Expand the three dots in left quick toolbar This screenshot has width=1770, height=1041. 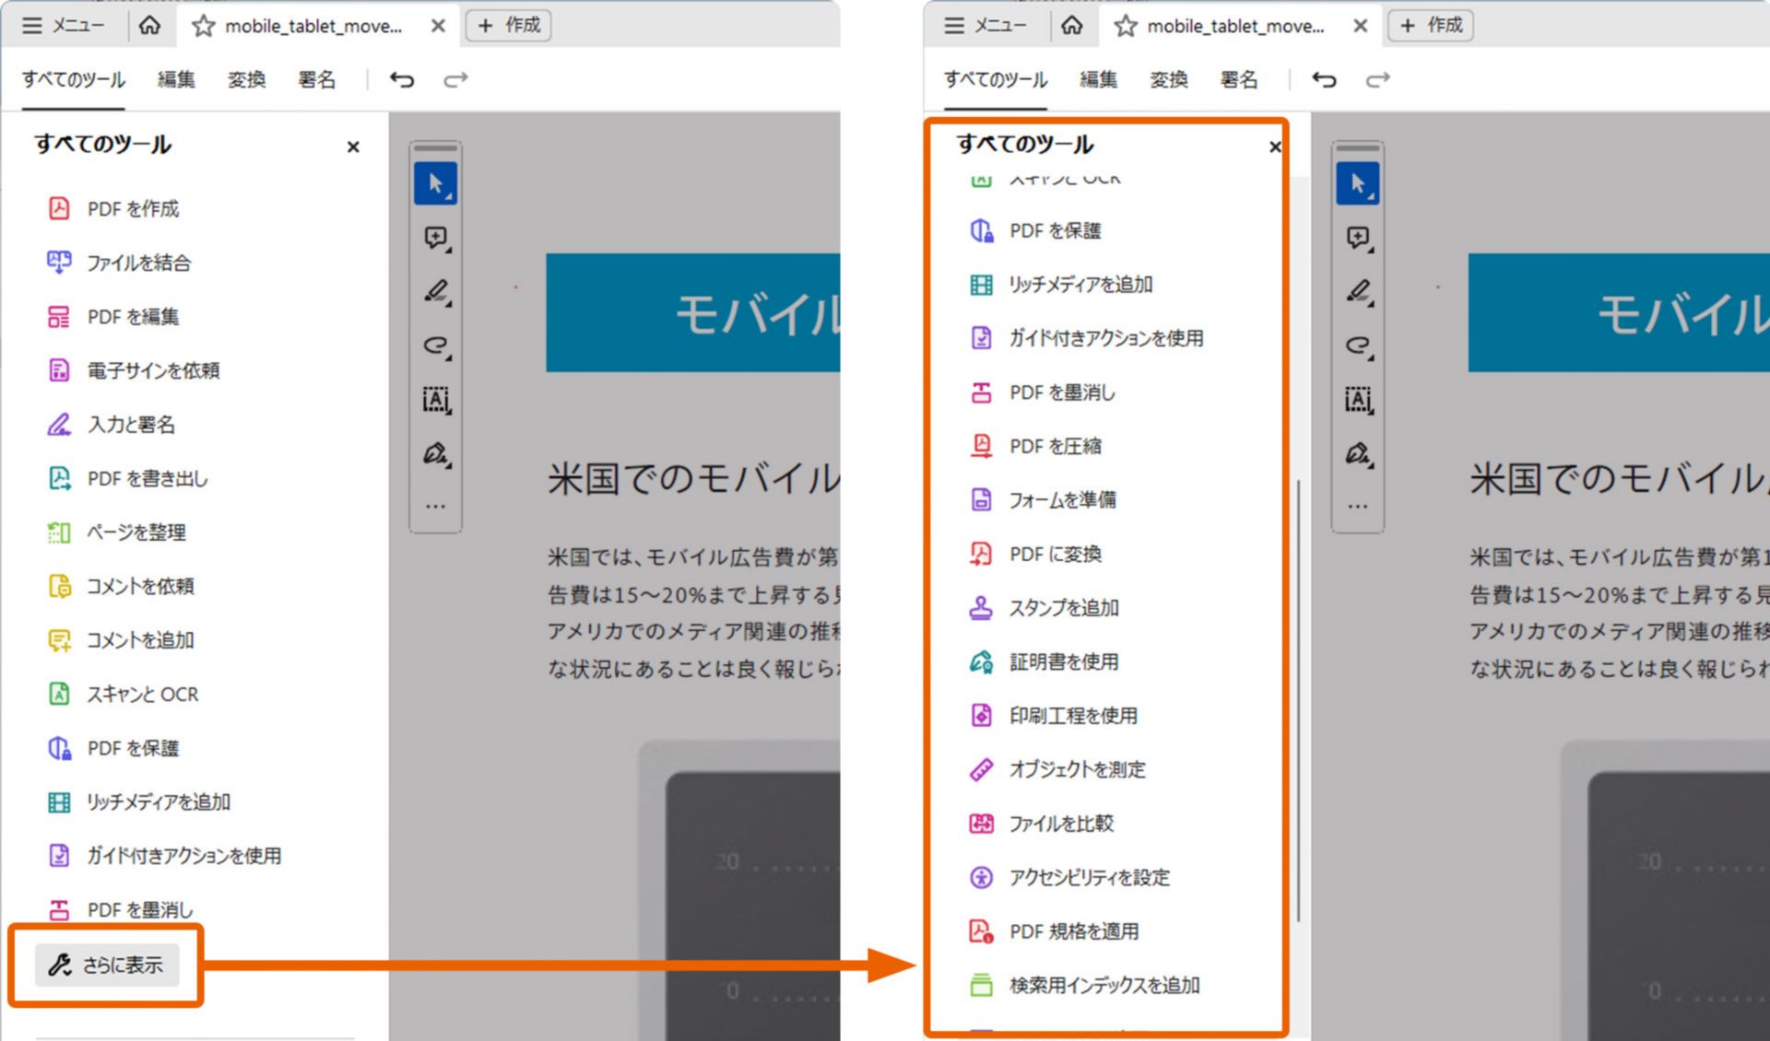(x=435, y=506)
